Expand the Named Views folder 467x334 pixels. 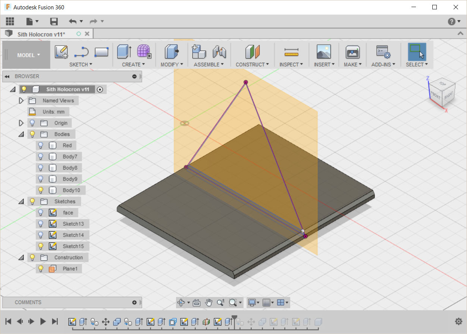pyautogui.click(x=21, y=100)
